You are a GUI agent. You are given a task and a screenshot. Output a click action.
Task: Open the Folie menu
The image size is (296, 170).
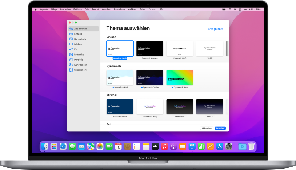[87, 9]
